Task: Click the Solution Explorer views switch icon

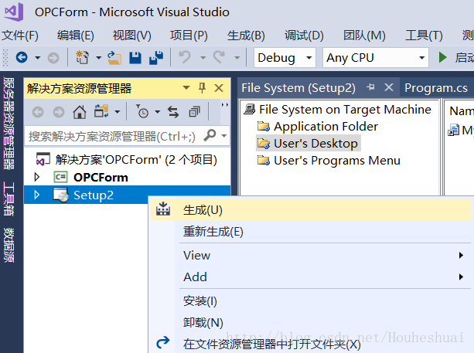Action: (x=101, y=111)
